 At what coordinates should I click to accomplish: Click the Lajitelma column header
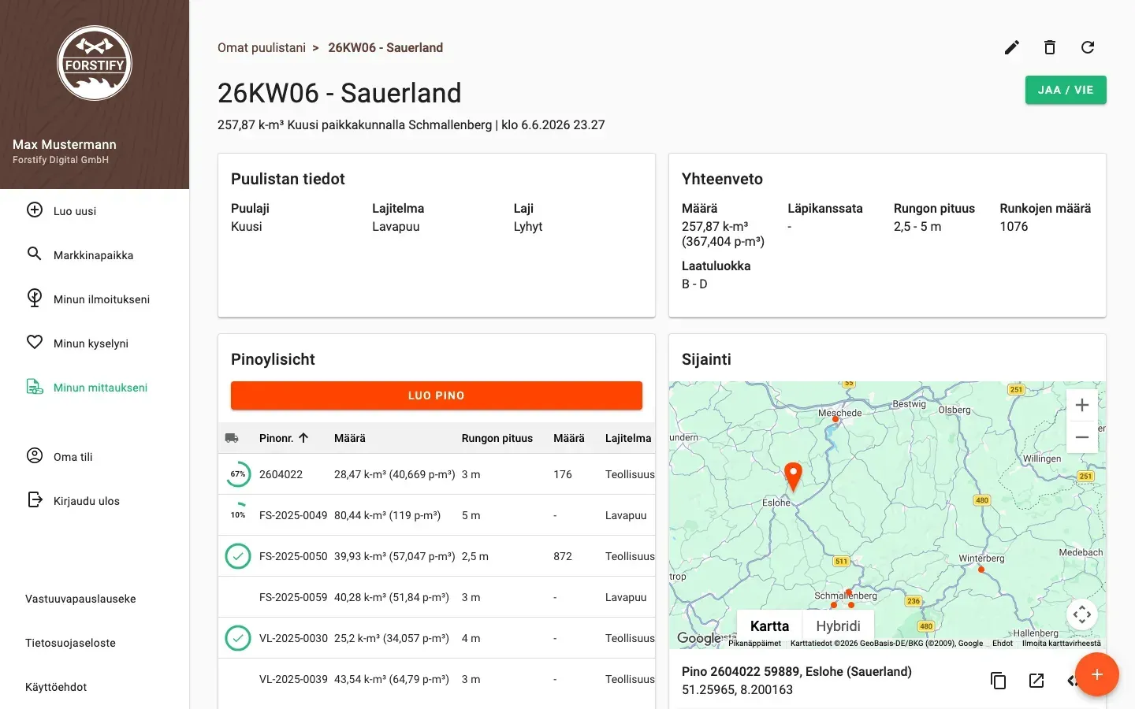tap(628, 438)
